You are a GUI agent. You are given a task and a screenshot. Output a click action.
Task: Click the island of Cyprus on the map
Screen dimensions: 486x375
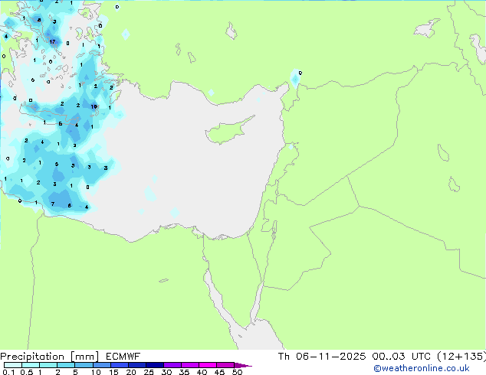[x=230, y=130]
